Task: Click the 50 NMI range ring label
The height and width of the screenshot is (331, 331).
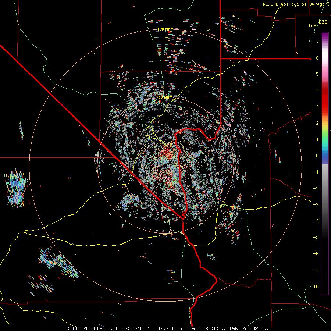Action: [x=165, y=97]
